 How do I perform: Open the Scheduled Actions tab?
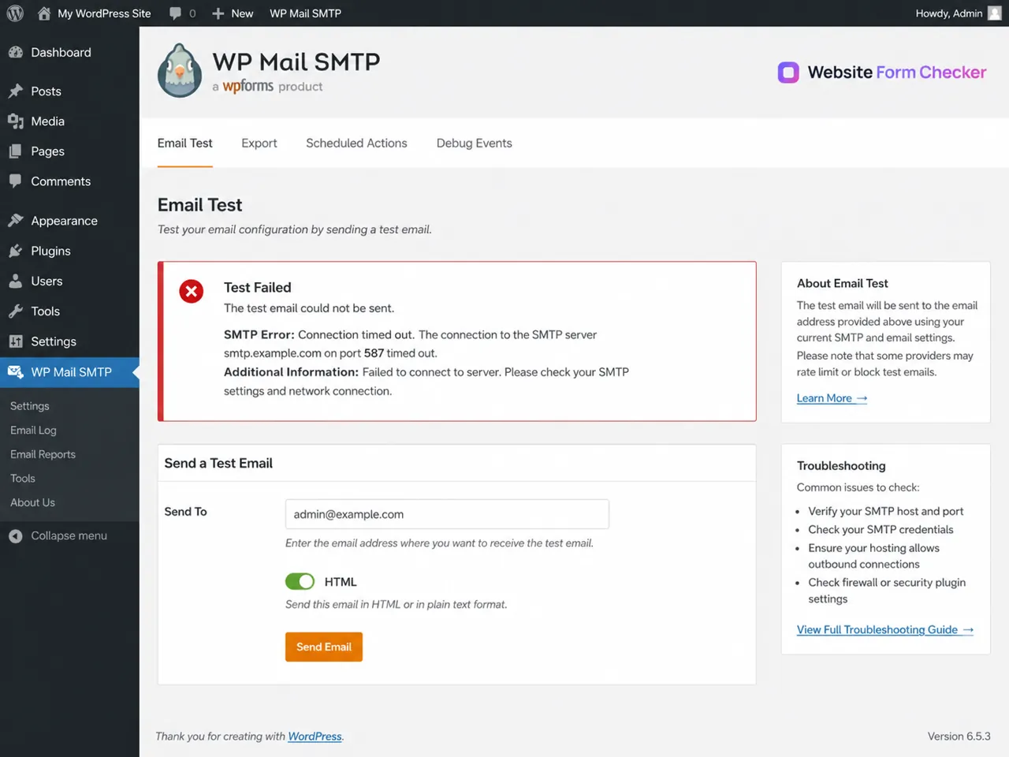coord(356,143)
